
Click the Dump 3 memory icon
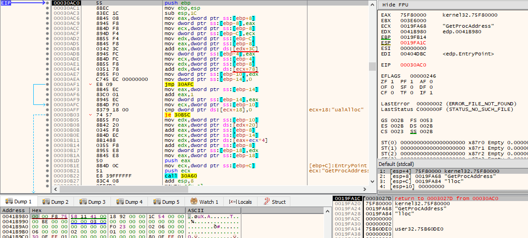83,202
